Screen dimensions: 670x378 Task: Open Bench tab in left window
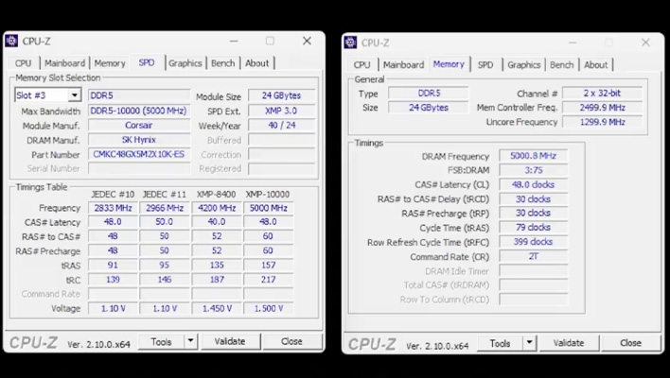click(x=222, y=63)
